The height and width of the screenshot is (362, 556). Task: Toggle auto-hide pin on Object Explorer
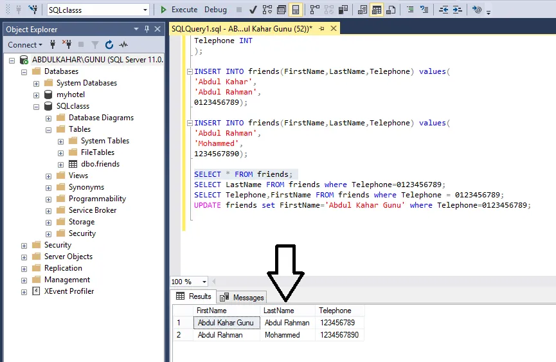coord(147,29)
